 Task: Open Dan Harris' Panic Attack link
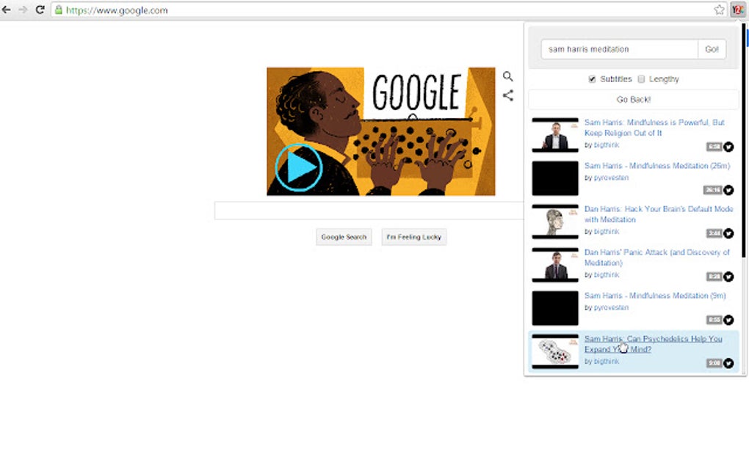tap(656, 257)
